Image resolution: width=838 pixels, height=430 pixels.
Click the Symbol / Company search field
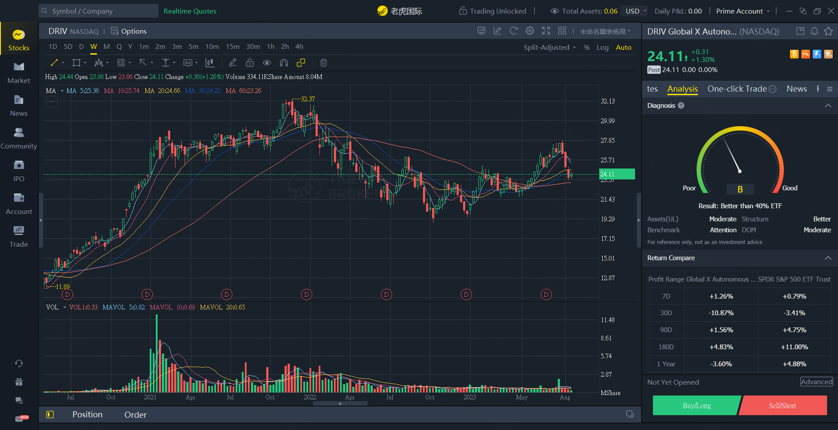tap(98, 11)
